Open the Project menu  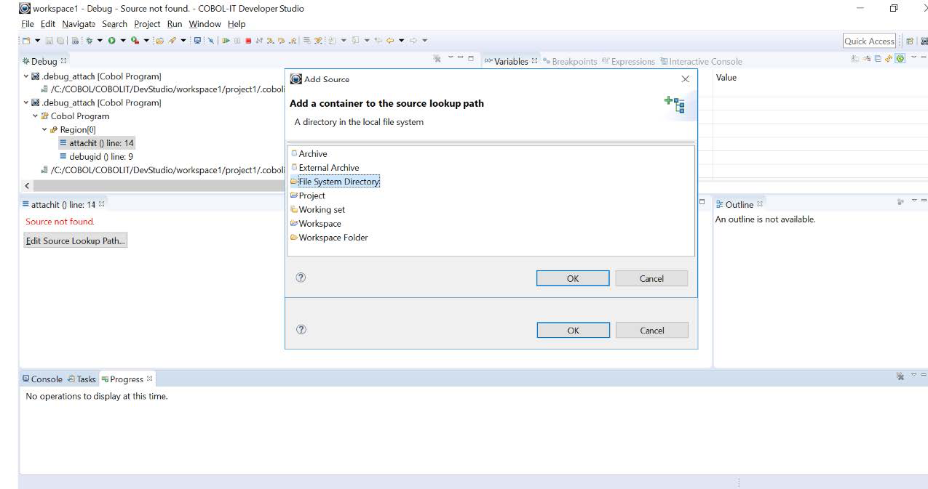[x=147, y=24]
